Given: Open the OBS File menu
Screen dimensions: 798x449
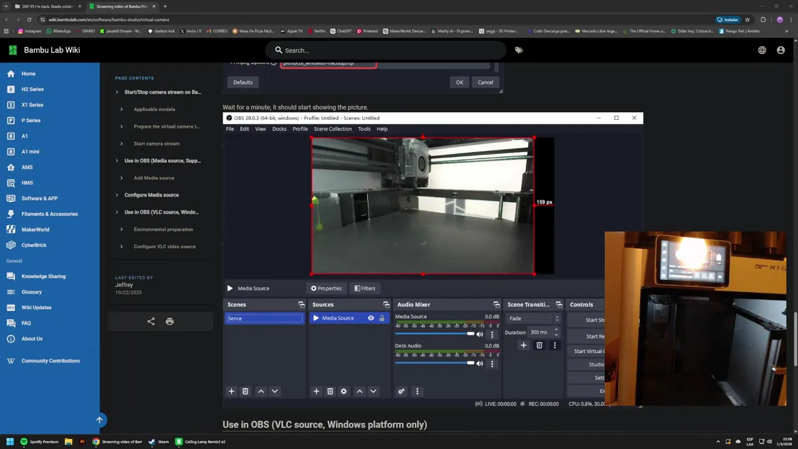Looking at the screenshot, I should tap(229, 129).
